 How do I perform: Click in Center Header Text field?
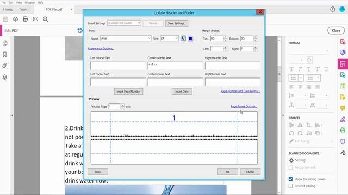tap(175, 66)
